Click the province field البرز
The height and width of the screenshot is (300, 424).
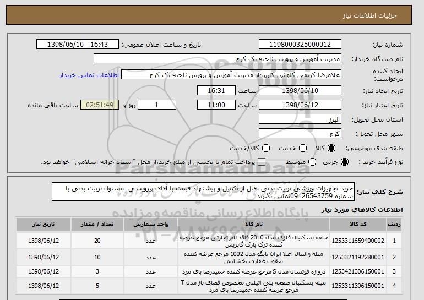[300, 119]
